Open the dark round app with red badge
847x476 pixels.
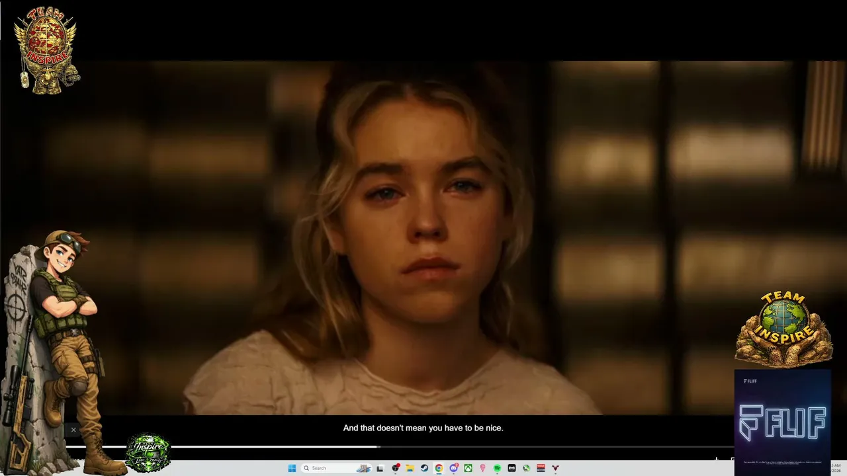tap(395, 468)
